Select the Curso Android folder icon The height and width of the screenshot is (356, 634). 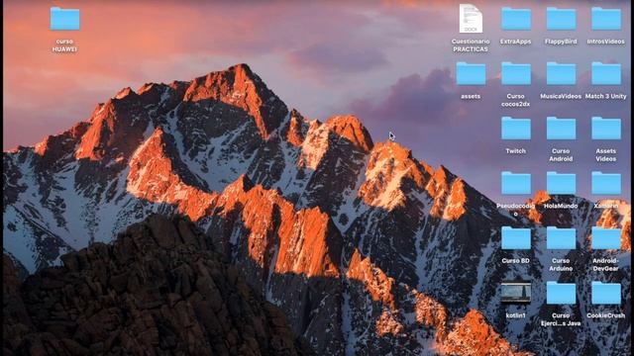[561, 129]
